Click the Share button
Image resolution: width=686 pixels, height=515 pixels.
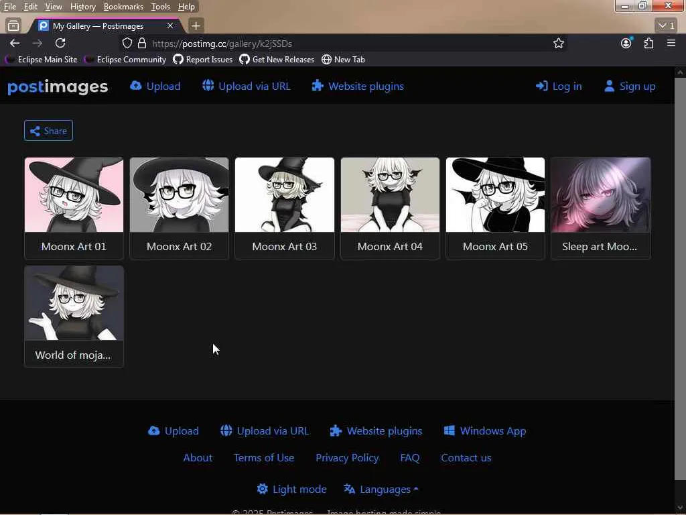pyautogui.click(x=48, y=131)
